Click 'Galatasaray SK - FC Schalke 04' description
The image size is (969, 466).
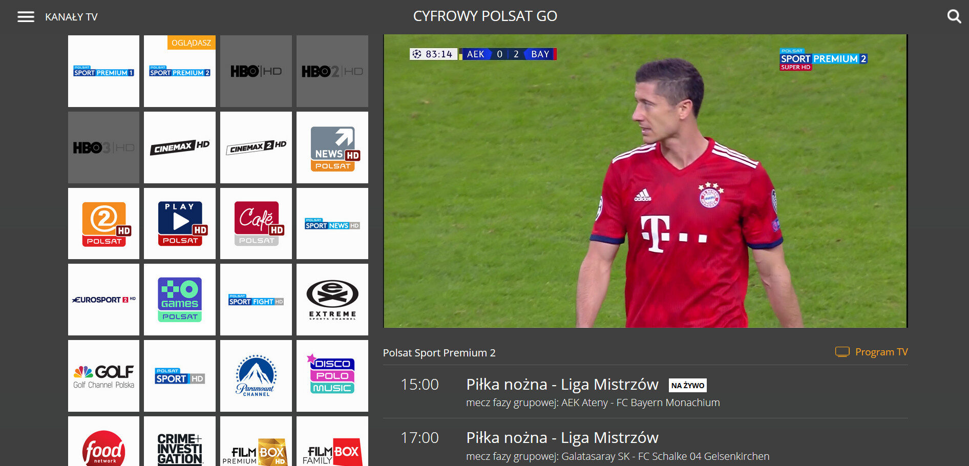665,456
